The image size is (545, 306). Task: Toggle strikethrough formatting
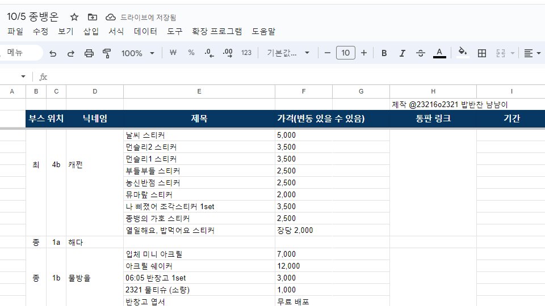[x=420, y=53]
